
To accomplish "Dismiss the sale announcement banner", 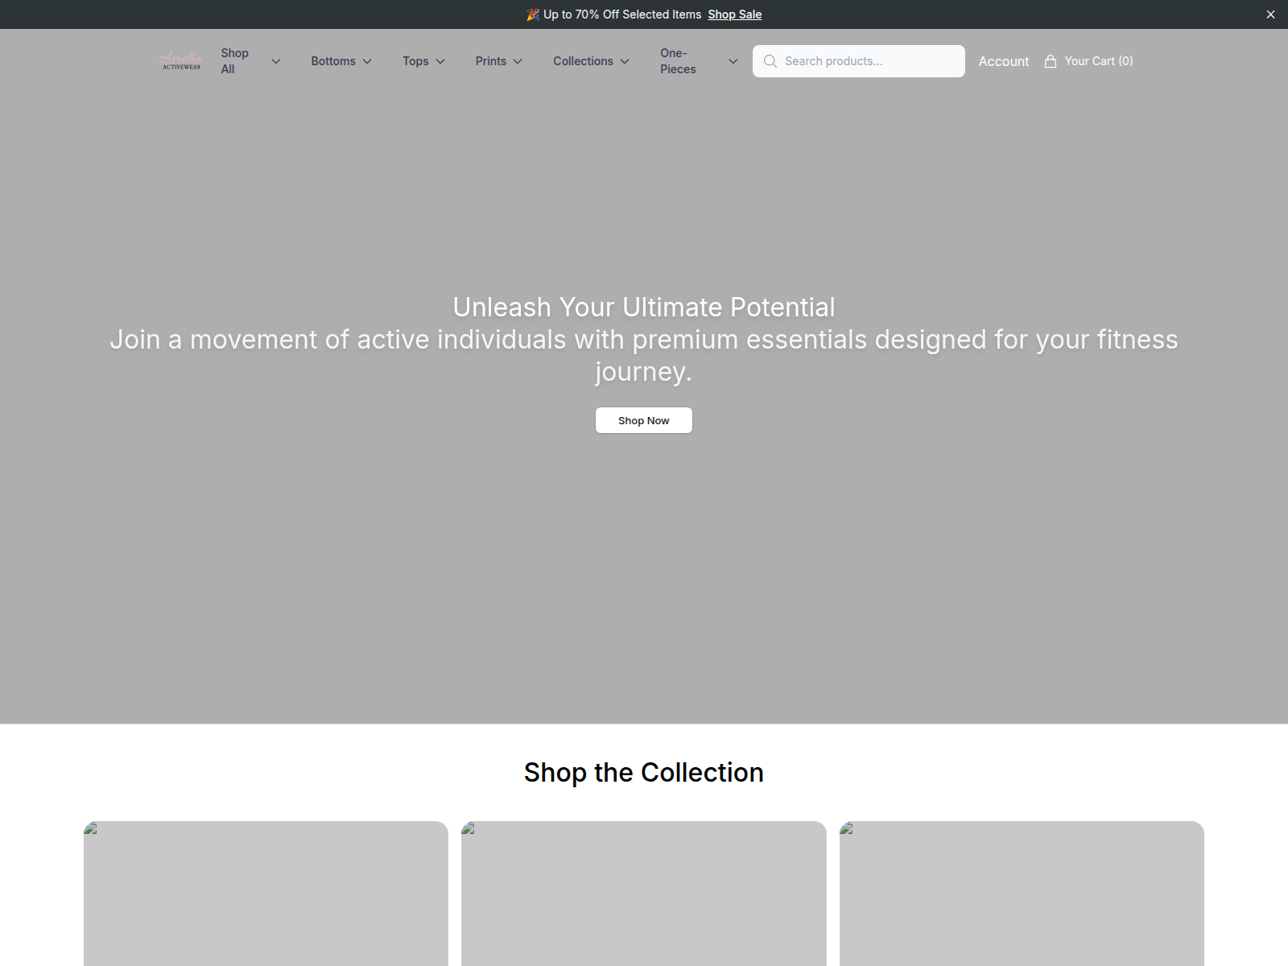I will point(1270,14).
